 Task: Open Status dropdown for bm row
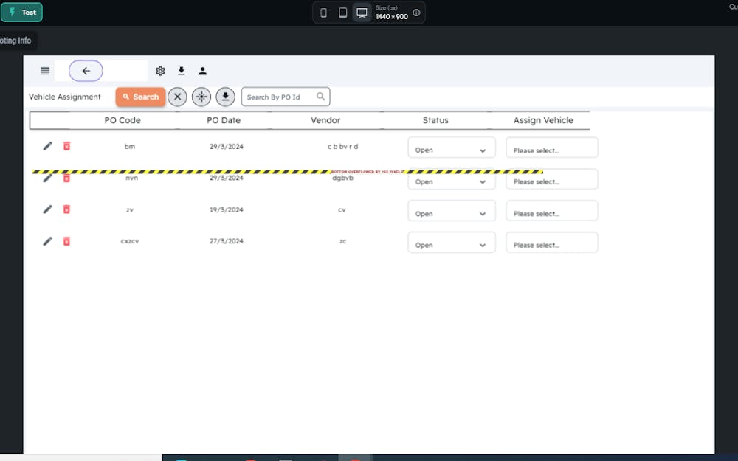click(x=452, y=148)
